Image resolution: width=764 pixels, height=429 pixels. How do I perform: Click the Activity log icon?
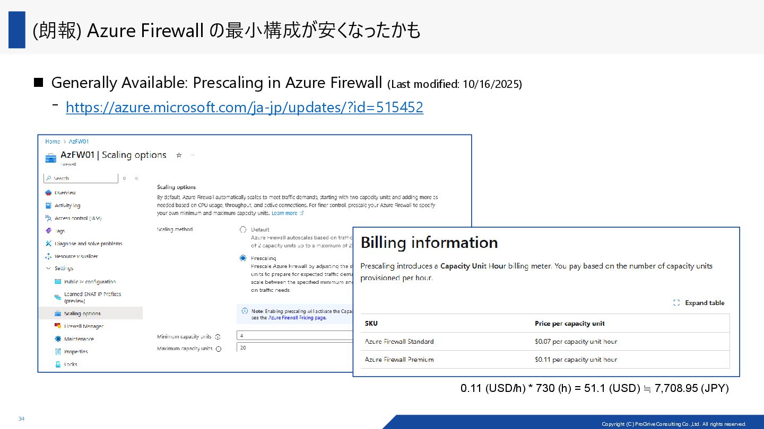[48, 205]
